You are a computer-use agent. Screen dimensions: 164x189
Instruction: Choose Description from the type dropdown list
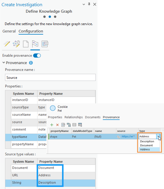[147, 141]
